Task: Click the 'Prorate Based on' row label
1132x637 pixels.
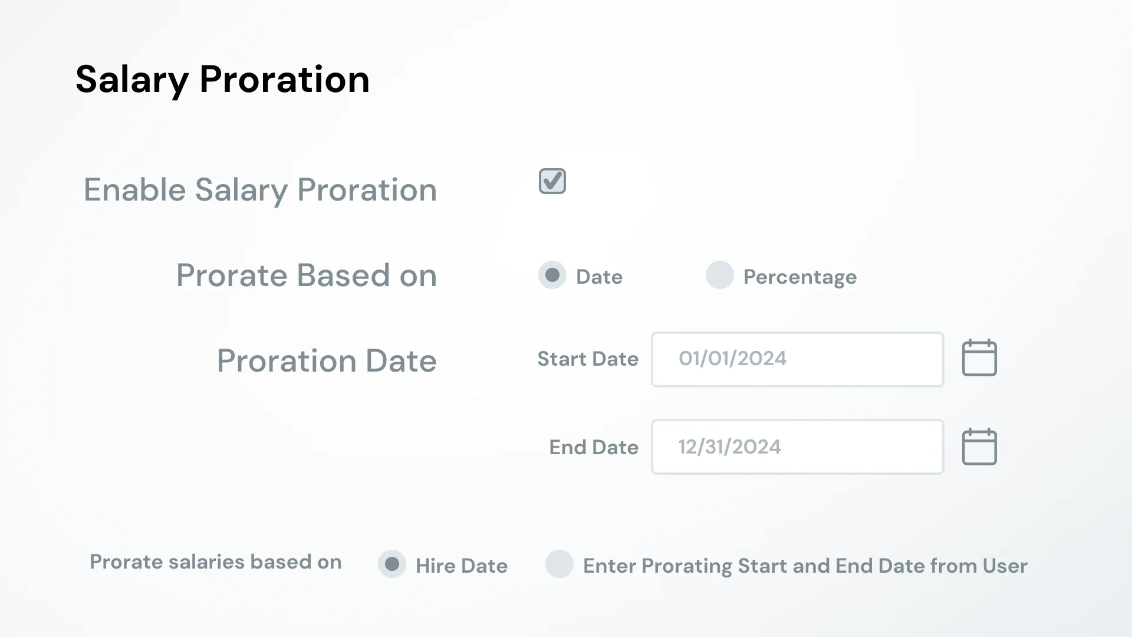Action: (307, 275)
